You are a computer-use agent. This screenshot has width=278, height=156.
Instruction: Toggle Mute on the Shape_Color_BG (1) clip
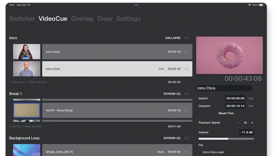160,152
